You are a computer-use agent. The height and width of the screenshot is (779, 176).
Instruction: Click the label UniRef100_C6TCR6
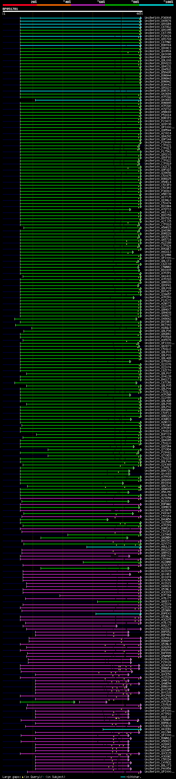click(158, 382)
